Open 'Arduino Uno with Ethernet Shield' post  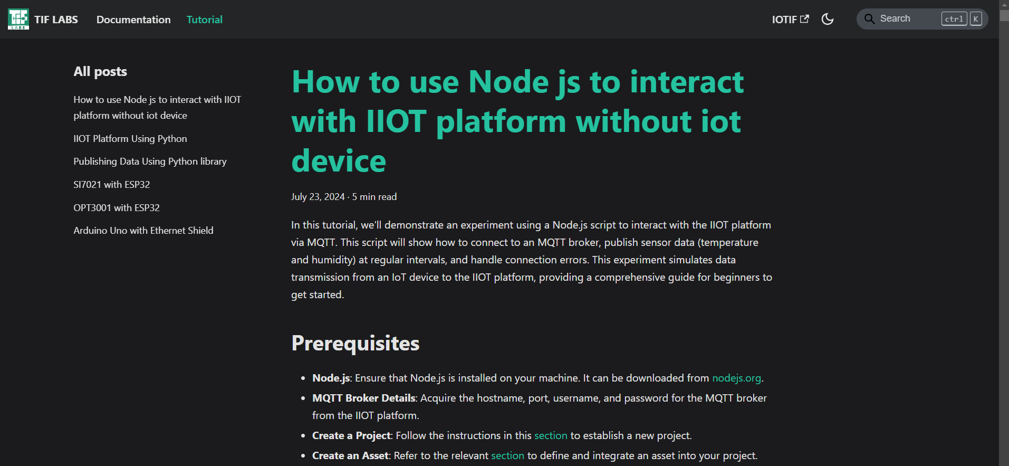tap(143, 231)
